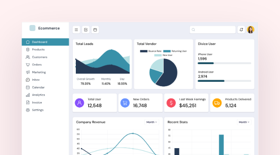
Task: Click the Products database icon
Action: tap(28, 50)
